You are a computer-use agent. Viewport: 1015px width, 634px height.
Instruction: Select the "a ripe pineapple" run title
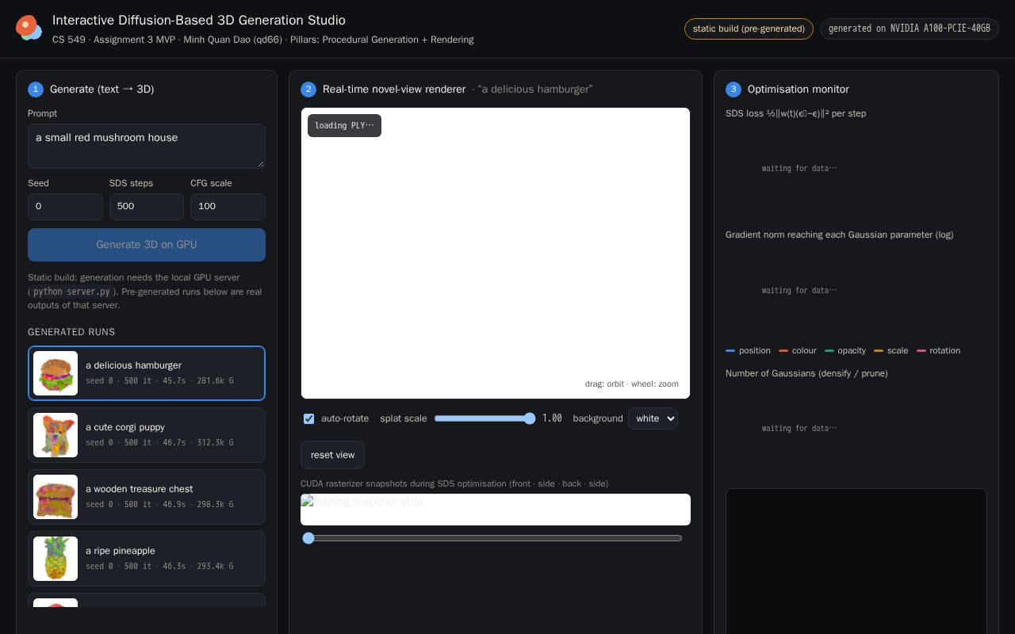click(121, 551)
